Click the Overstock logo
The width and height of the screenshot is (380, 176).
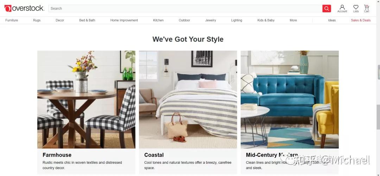[24, 8]
